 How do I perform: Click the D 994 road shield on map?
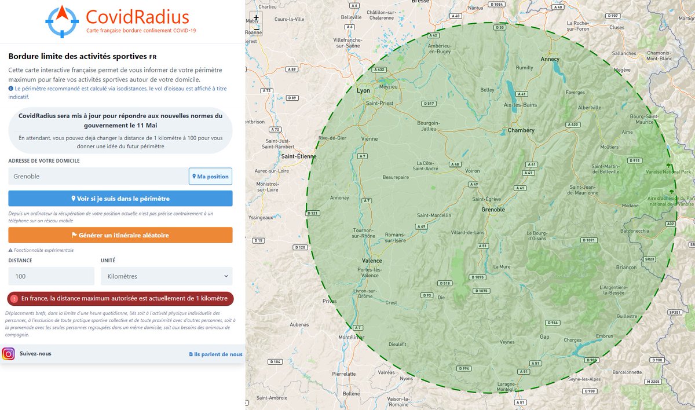pos(463,368)
